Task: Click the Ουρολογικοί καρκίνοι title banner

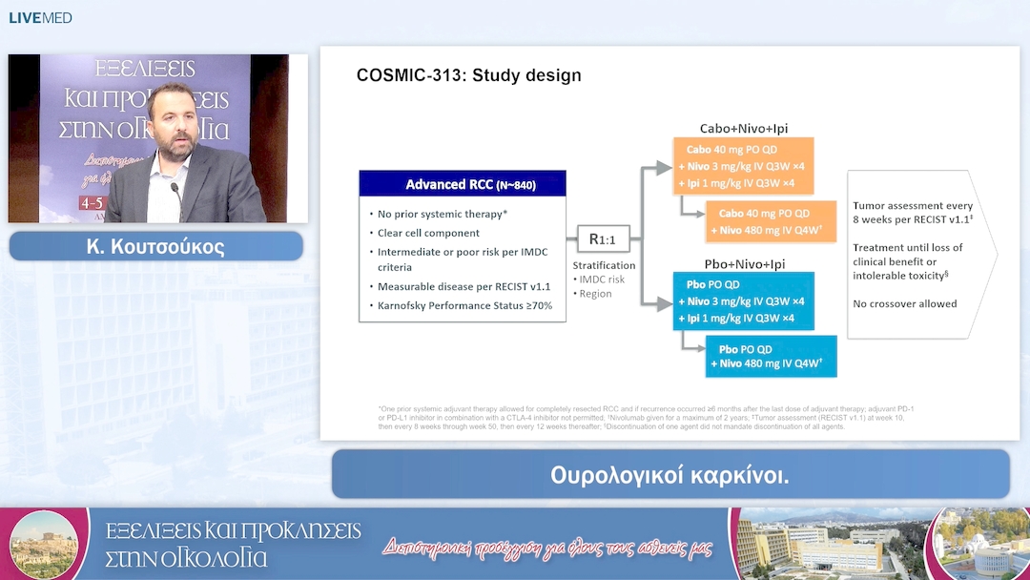Action: 669,474
